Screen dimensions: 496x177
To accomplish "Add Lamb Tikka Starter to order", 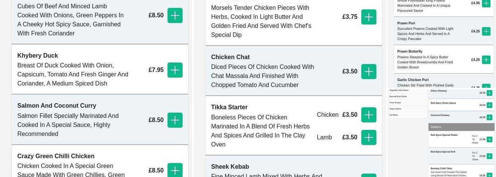I will point(368,137).
